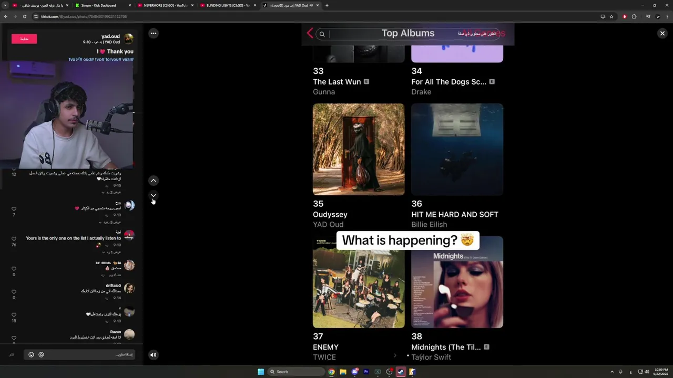
Task: Open the emoji picker in the comment box
Action: pyautogui.click(x=31, y=355)
